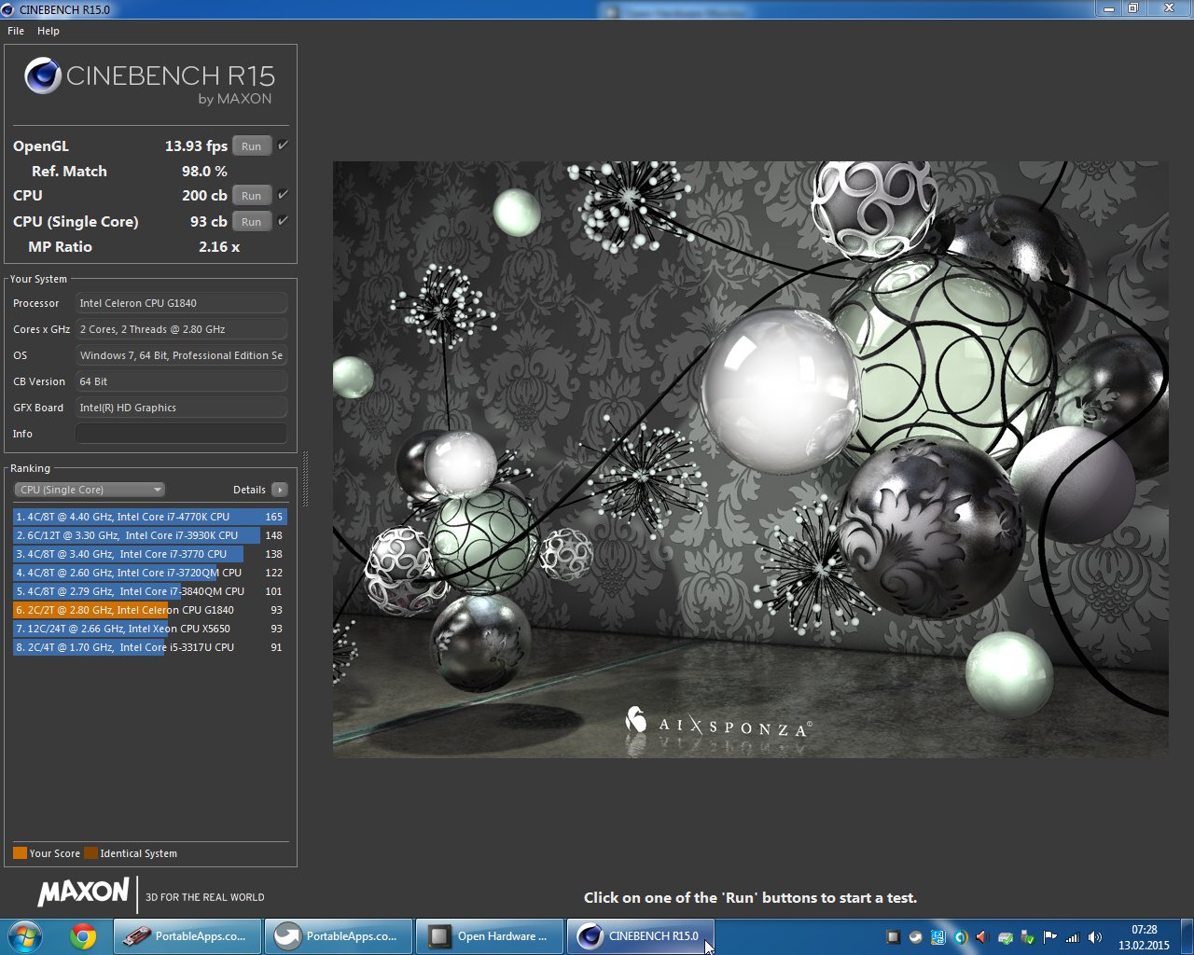Expand ranking Details arrow button
Viewport: 1194px width, 955px height.
pos(279,490)
